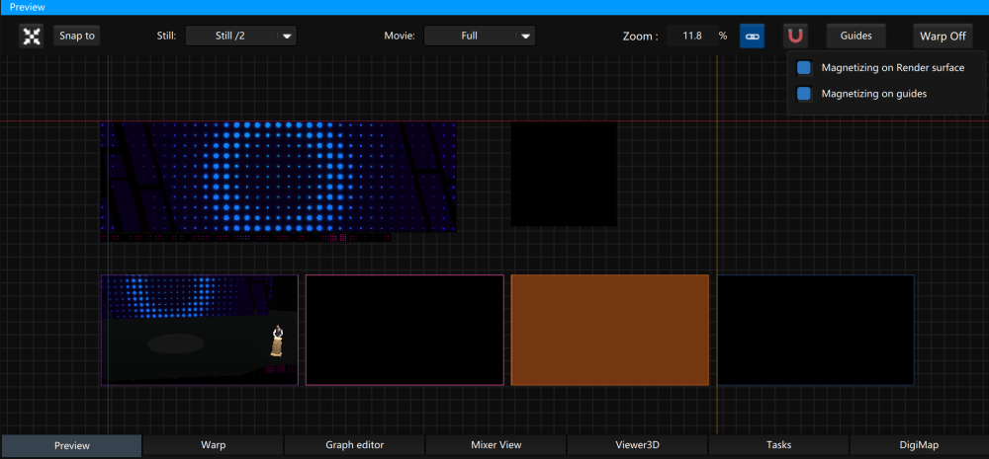Click the red magnet icon

coord(795,37)
